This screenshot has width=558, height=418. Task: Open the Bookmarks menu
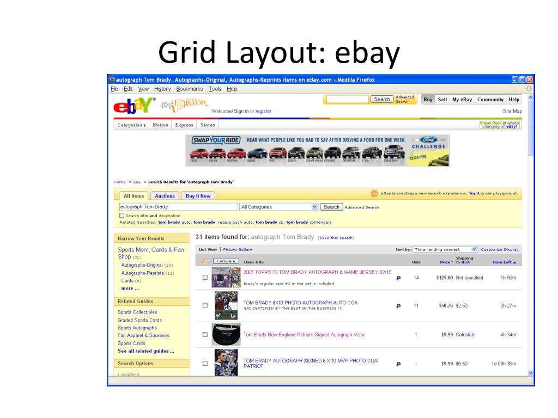189,89
